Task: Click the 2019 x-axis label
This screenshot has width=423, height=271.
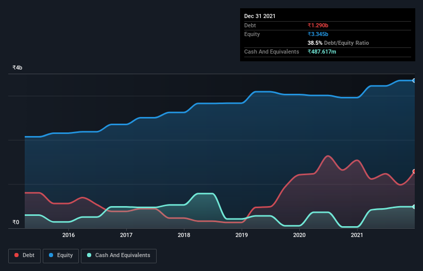Action: 242,235
